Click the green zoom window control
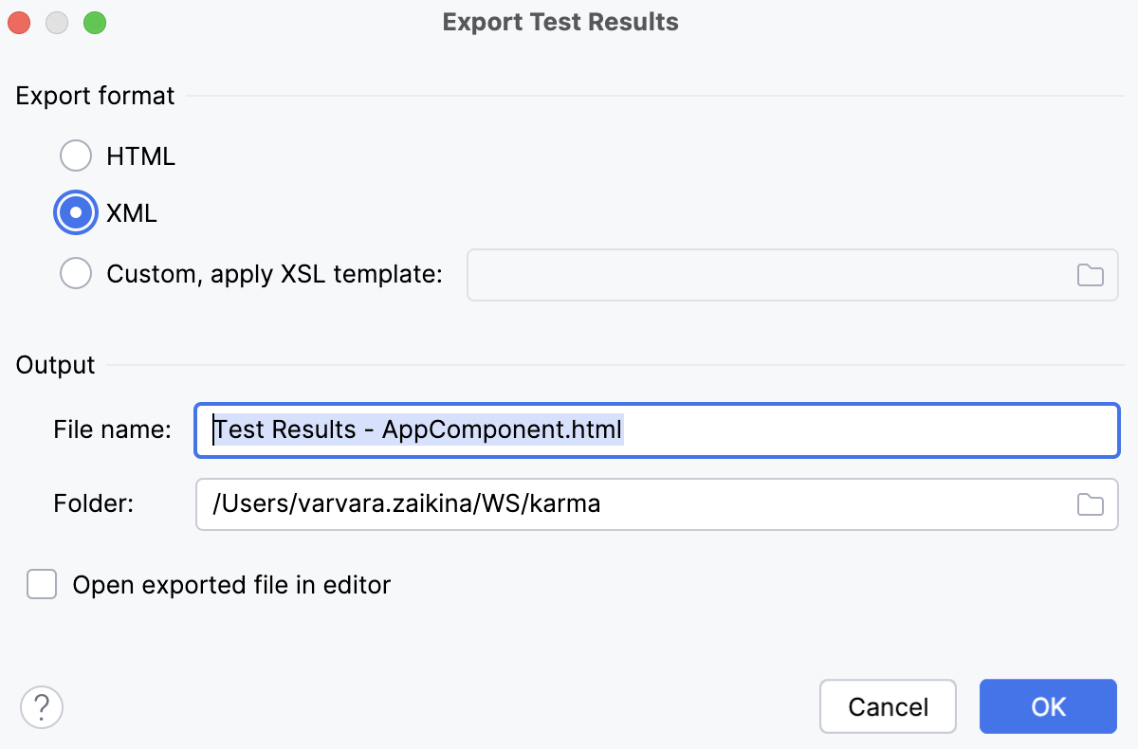Screen dimensions: 1138x749 pos(94,22)
